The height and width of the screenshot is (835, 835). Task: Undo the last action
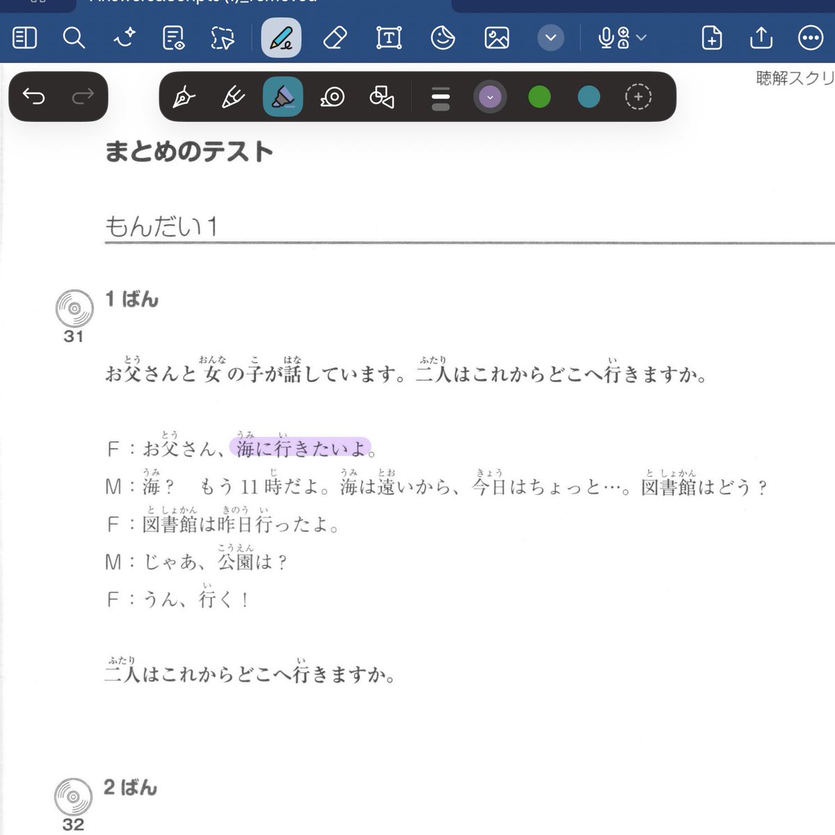33,96
